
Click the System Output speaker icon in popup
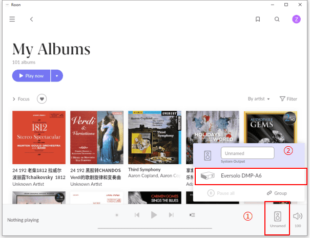[208, 155]
